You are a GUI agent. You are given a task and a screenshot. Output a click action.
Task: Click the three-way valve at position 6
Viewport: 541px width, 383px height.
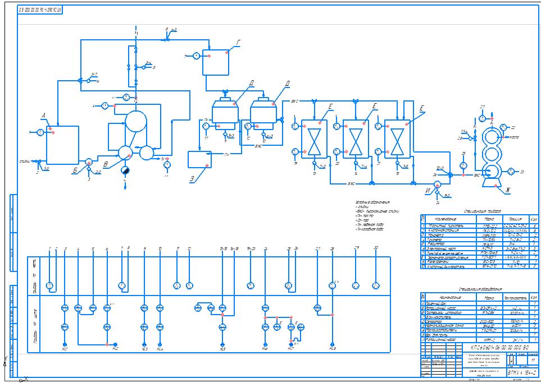[80, 80]
